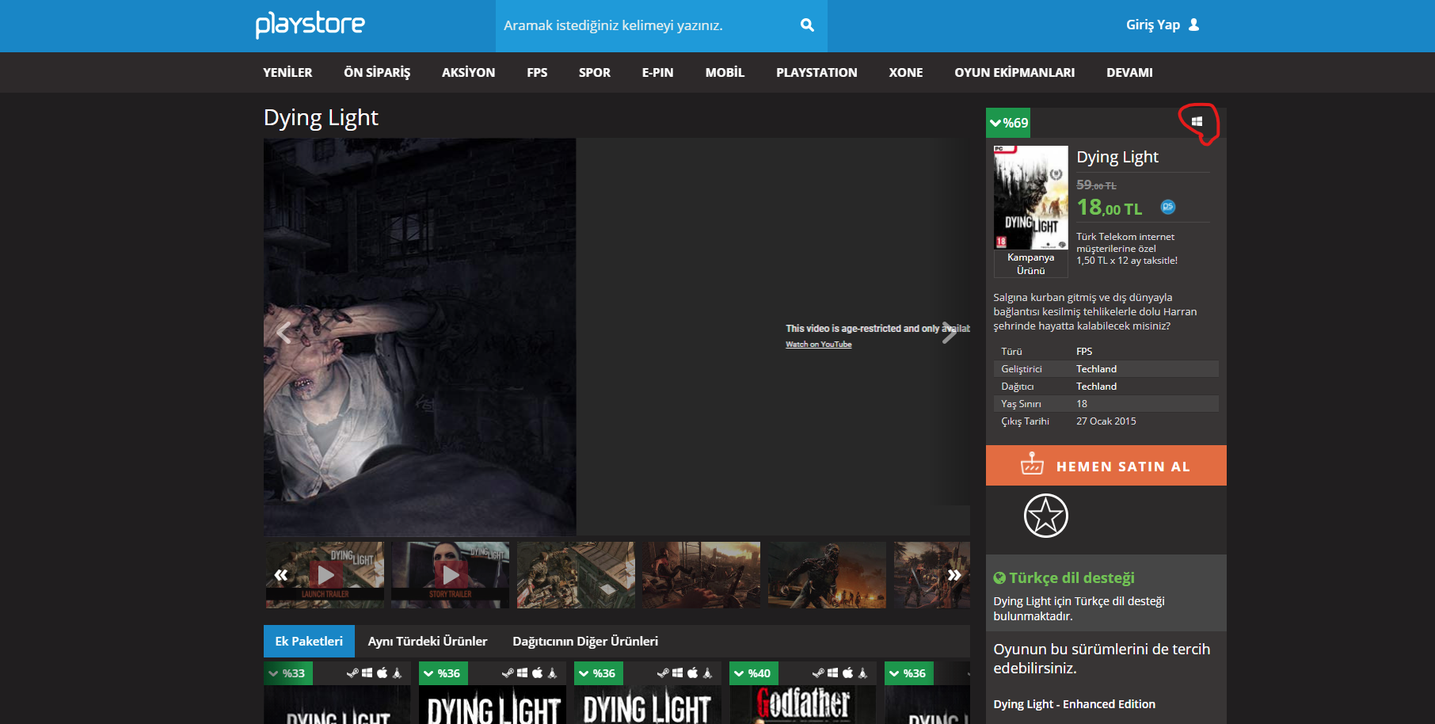This screenshot has height=724, width=1435.
Task: Show the next slide in the main gallery
Action: tap(950, 333)
